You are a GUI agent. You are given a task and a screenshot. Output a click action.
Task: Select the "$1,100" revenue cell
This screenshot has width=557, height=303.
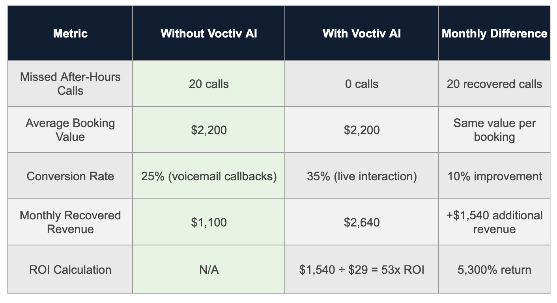coord(209,223)
